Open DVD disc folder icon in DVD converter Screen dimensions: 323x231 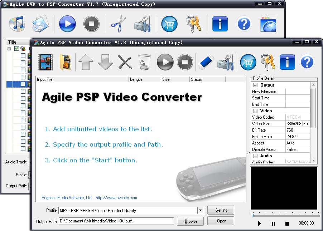[41, 24]
